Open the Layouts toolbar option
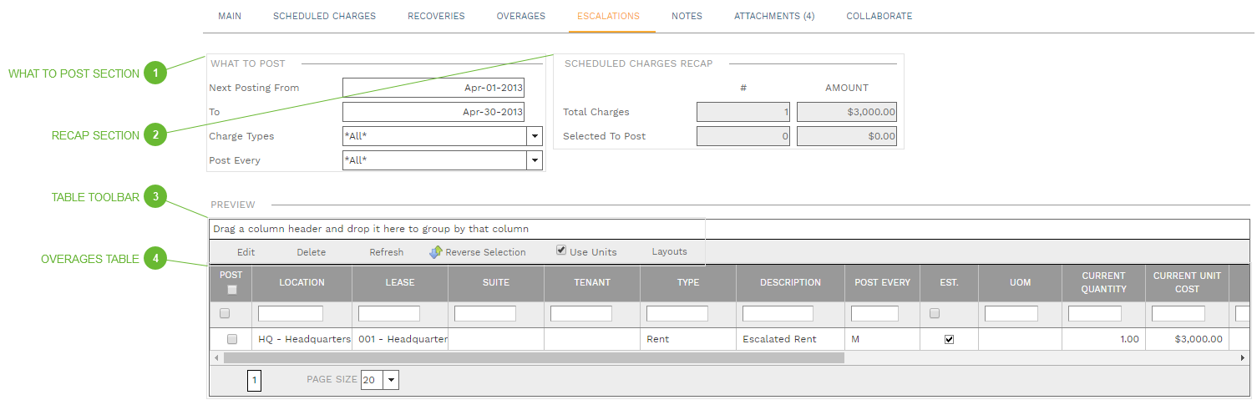 [x=670, y=251]
